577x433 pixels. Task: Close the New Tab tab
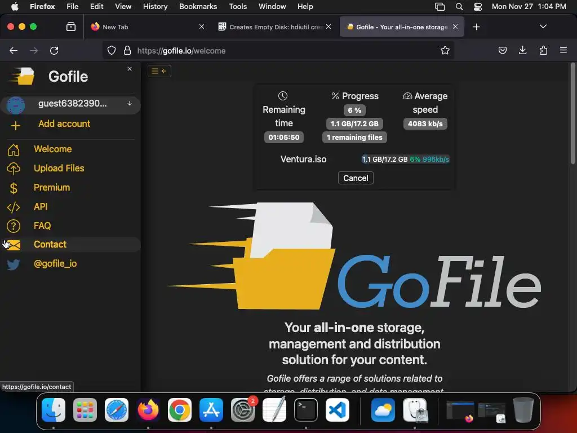[202, 26]
